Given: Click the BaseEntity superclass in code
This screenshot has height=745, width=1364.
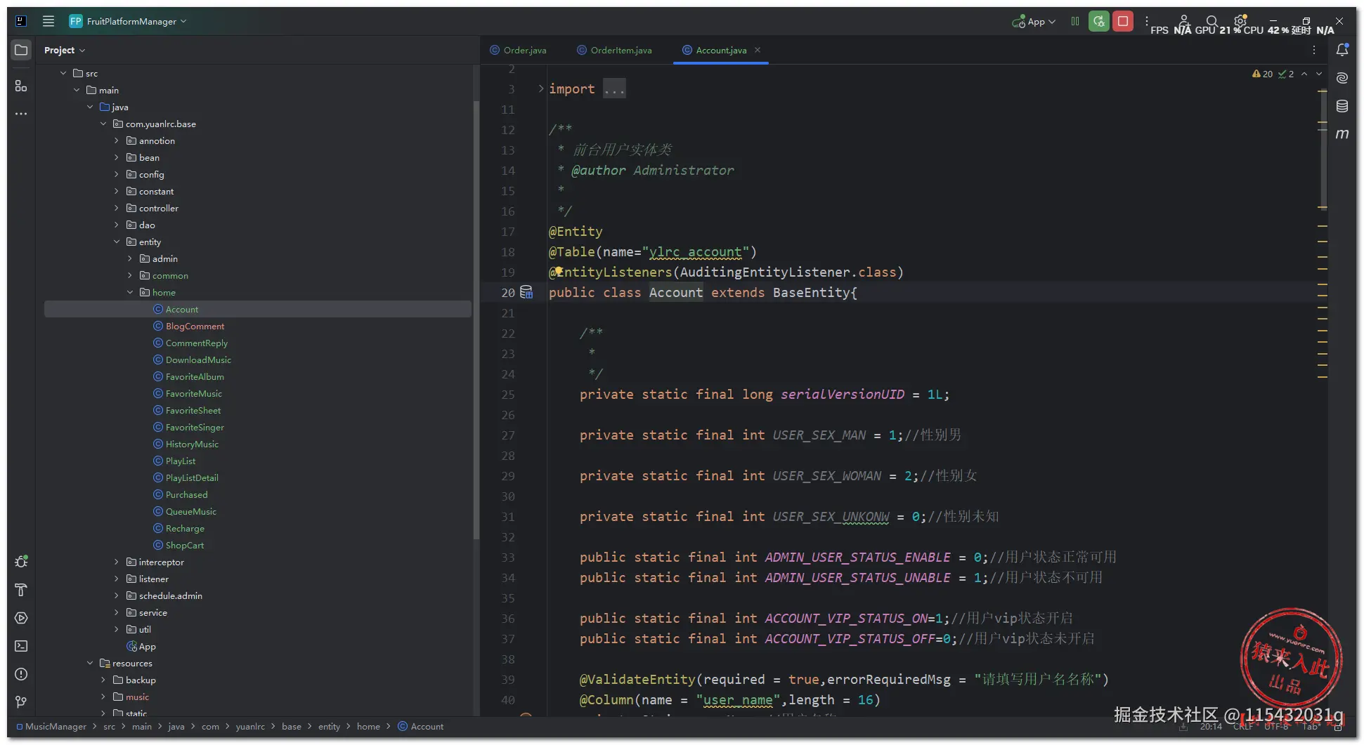Looking at the screenshot, I should (x=811, y=293).
